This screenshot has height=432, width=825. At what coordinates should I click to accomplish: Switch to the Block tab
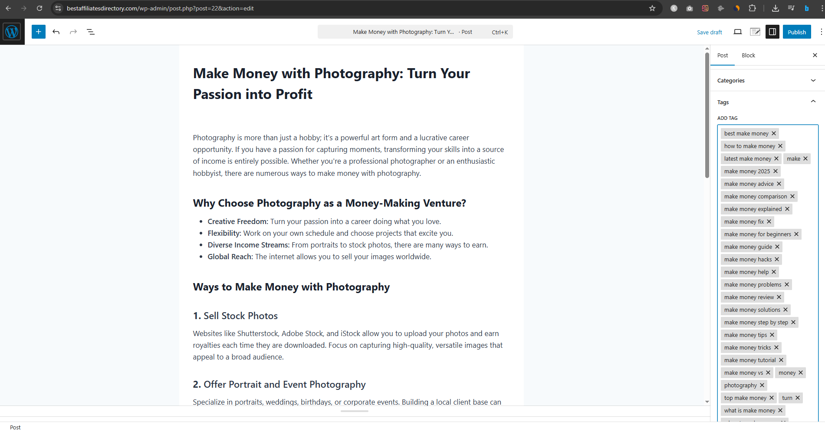click(x=748, y=55)
